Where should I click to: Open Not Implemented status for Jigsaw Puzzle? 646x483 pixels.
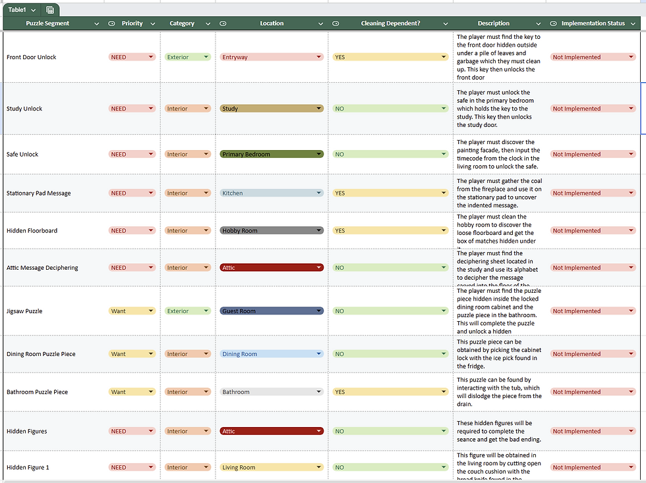click(593, 311)
